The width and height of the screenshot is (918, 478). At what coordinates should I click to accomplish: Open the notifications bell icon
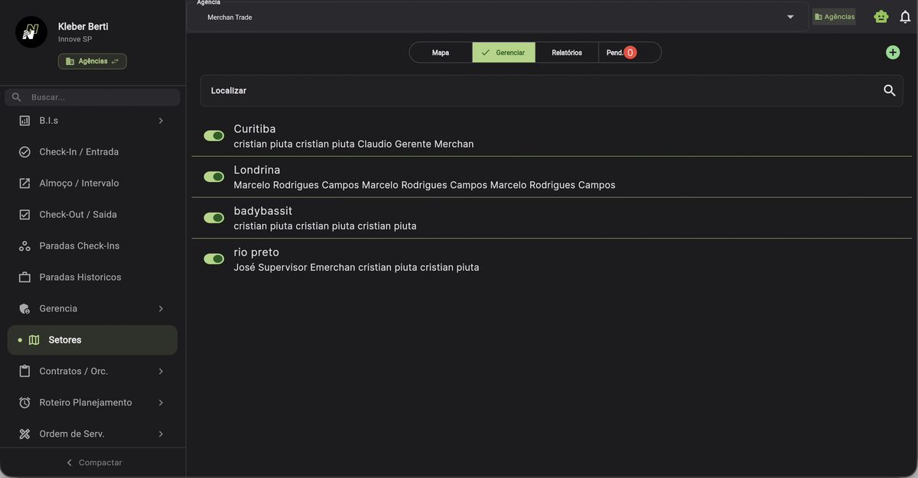[905, 17]
